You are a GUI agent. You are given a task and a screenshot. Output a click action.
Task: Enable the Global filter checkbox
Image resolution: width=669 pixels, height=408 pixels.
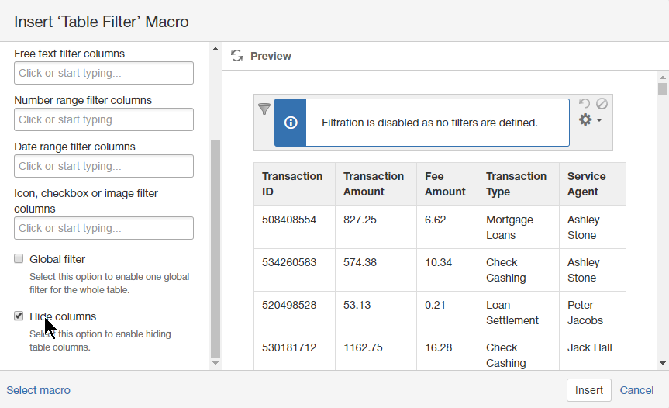(19, 258)
